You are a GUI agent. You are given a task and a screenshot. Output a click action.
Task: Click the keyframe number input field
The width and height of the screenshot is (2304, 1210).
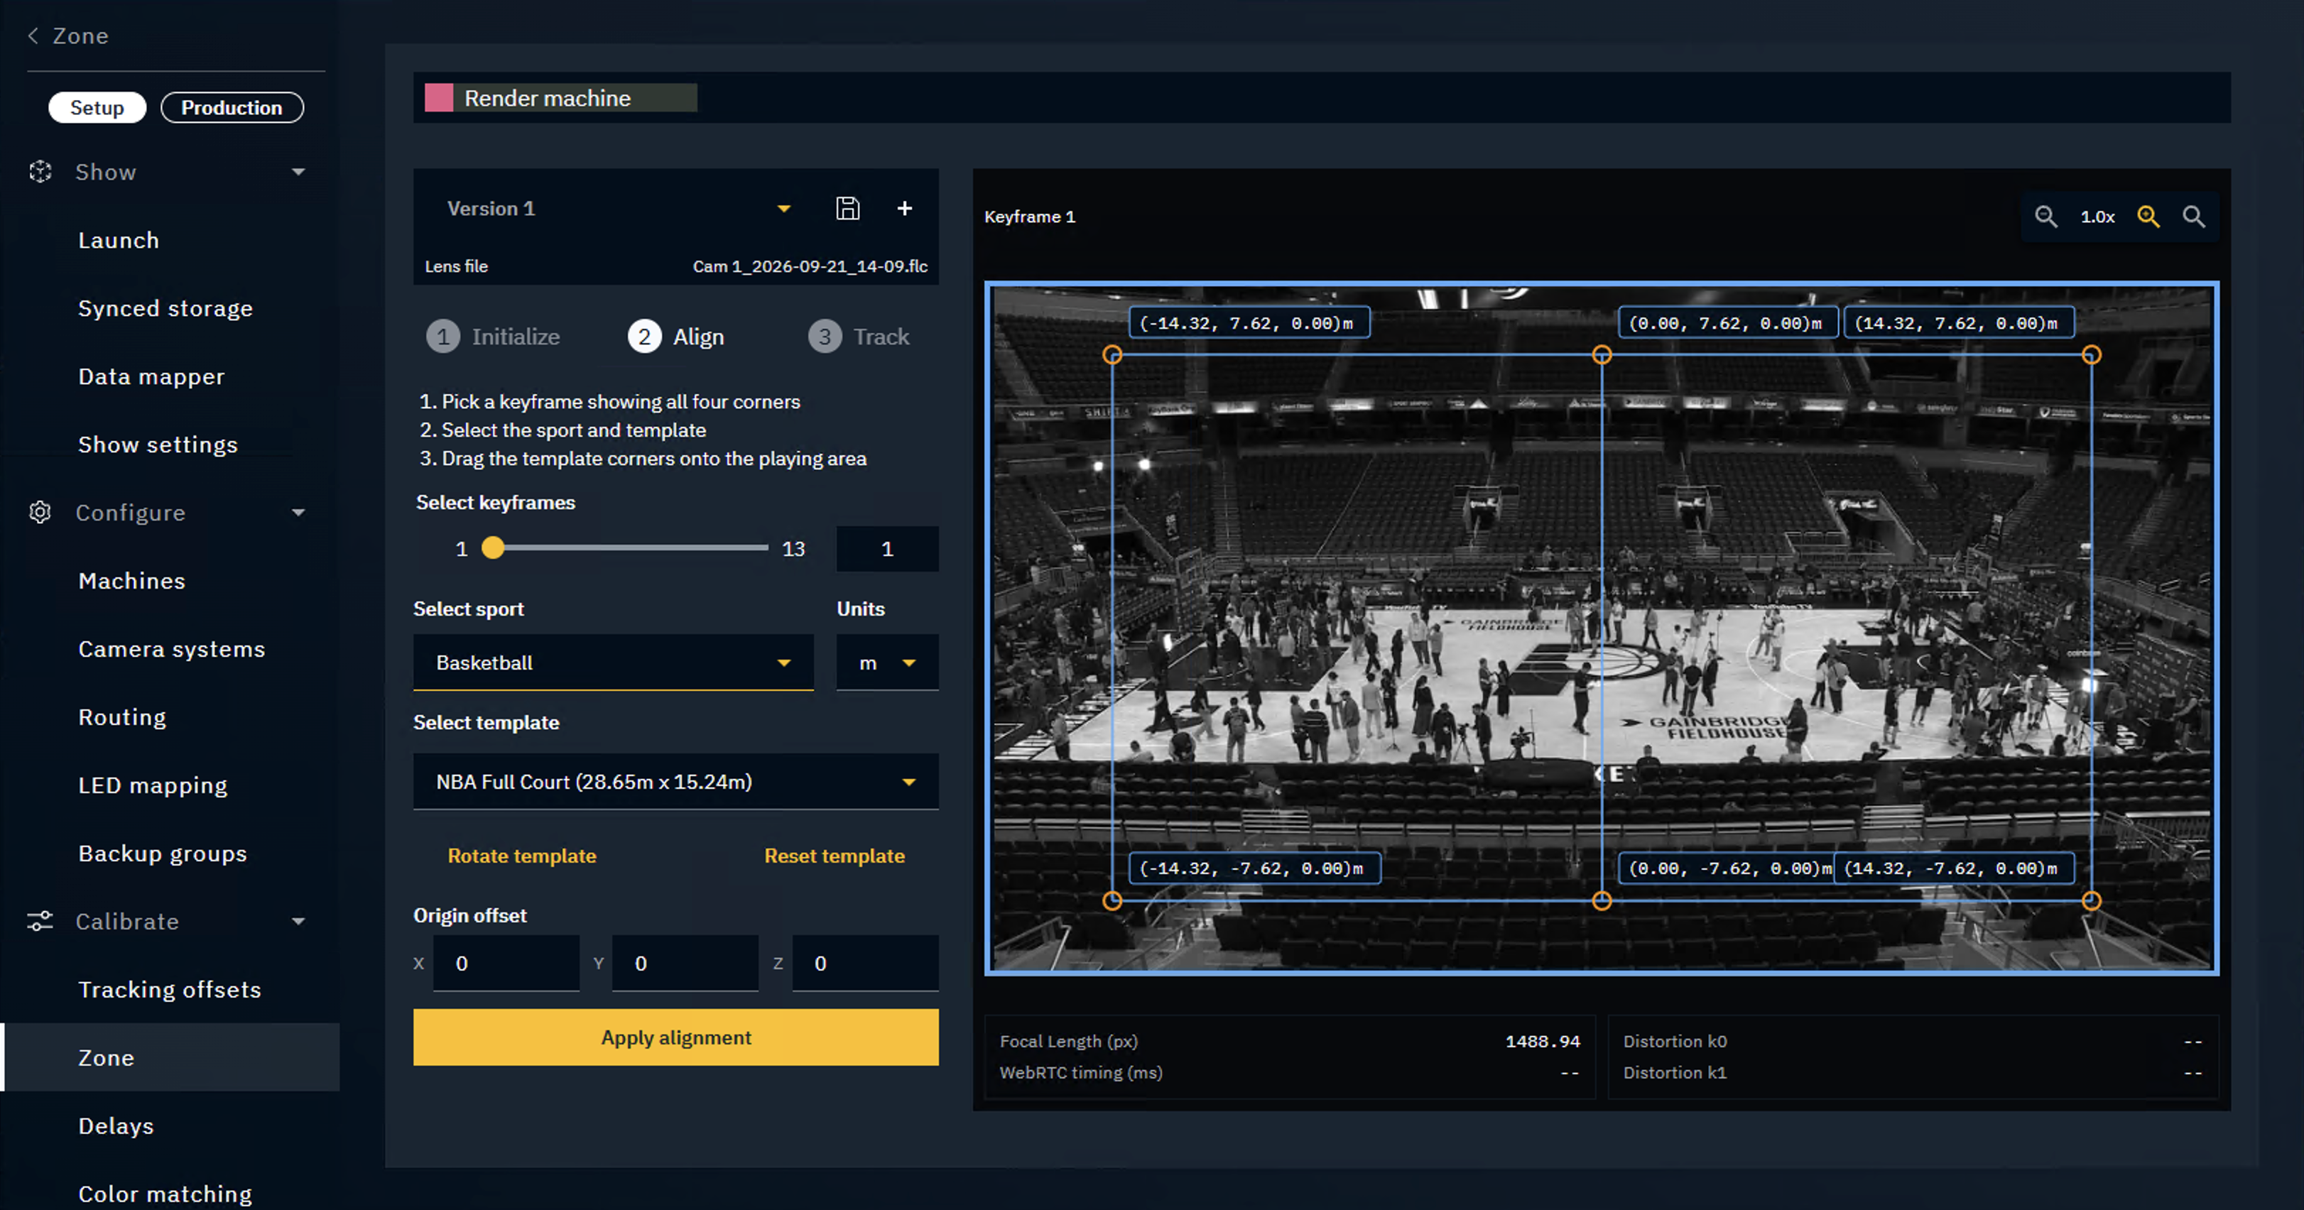pos(887,549)
